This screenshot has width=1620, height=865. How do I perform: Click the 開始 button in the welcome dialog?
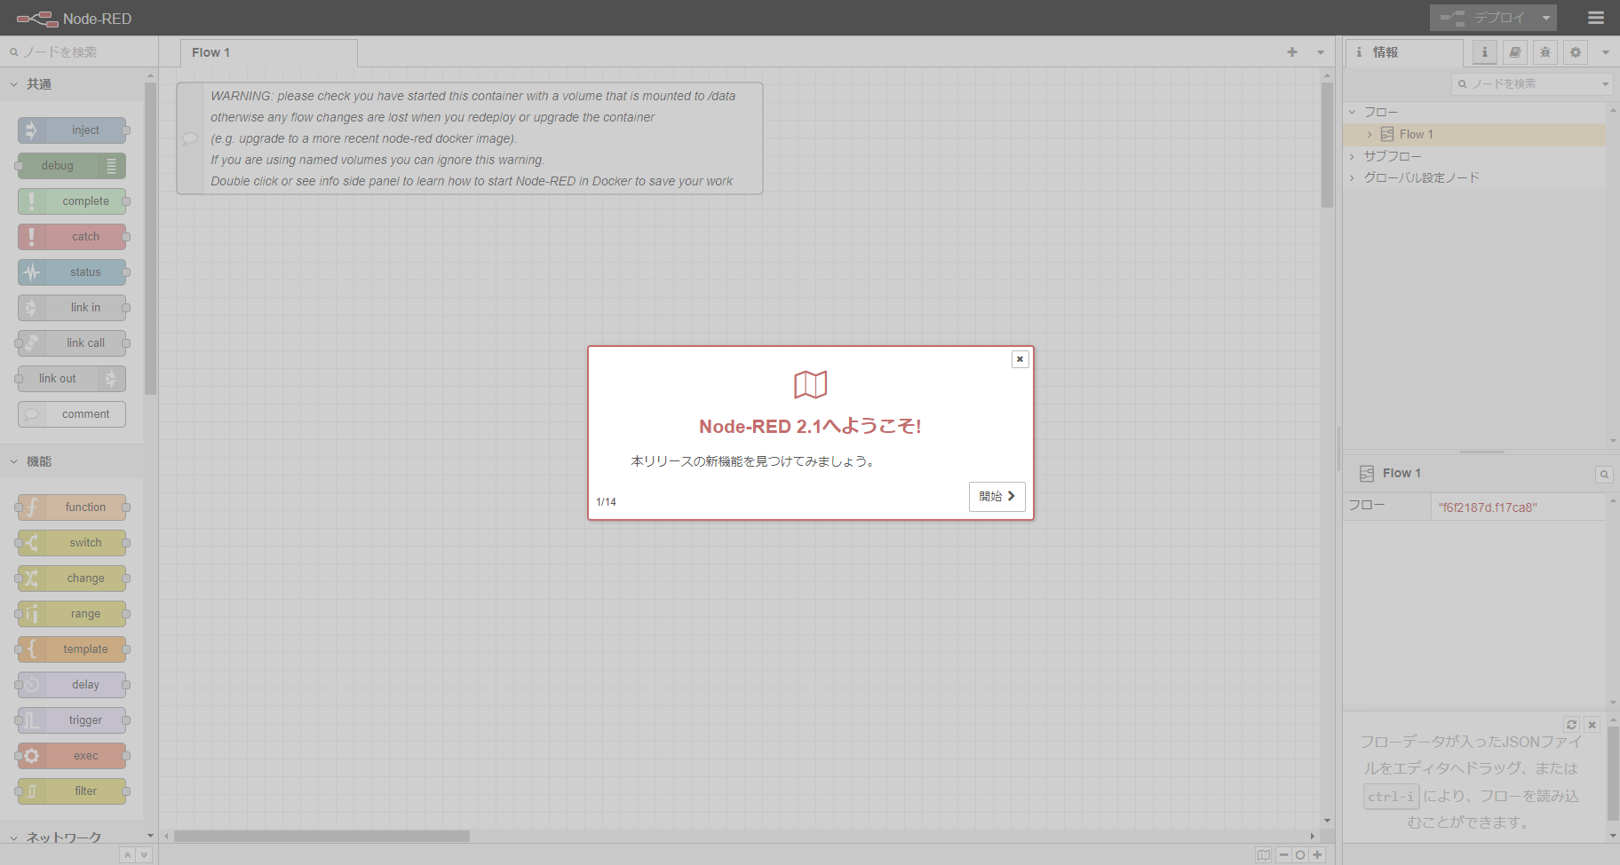click(997, 496)
